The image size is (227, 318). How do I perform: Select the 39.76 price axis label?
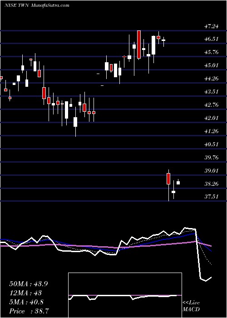point(212,158)
